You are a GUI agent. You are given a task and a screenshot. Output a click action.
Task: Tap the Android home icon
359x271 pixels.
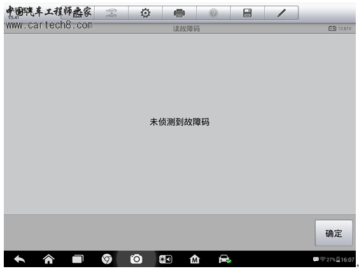[48, 260]
